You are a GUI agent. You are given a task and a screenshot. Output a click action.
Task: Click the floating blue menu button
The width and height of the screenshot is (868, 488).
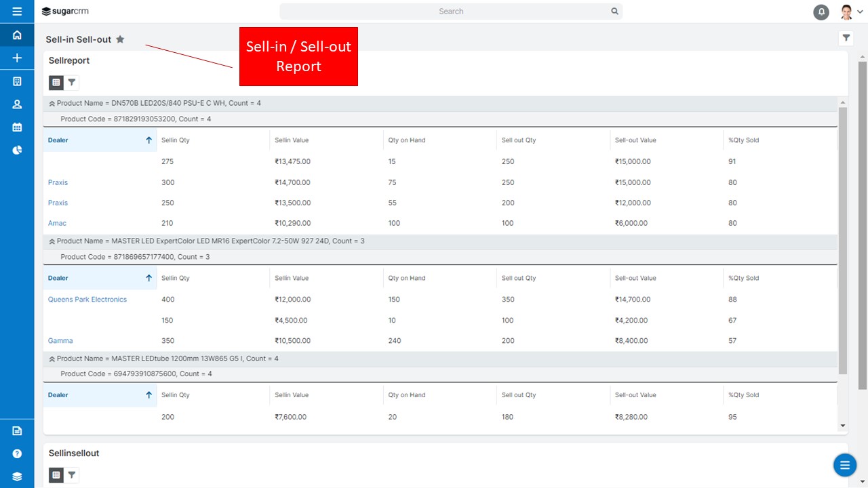(844, 465)
